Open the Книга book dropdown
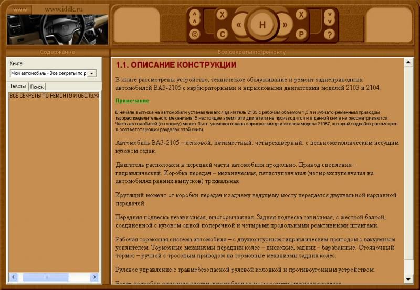Image resolution: width=420 pixels, height=290 pixels. tap(91, 73)
